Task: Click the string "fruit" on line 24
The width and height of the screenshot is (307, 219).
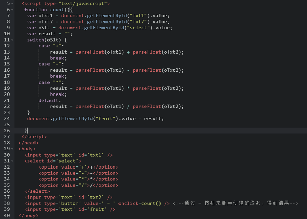Action: click(x=106, y=119)
